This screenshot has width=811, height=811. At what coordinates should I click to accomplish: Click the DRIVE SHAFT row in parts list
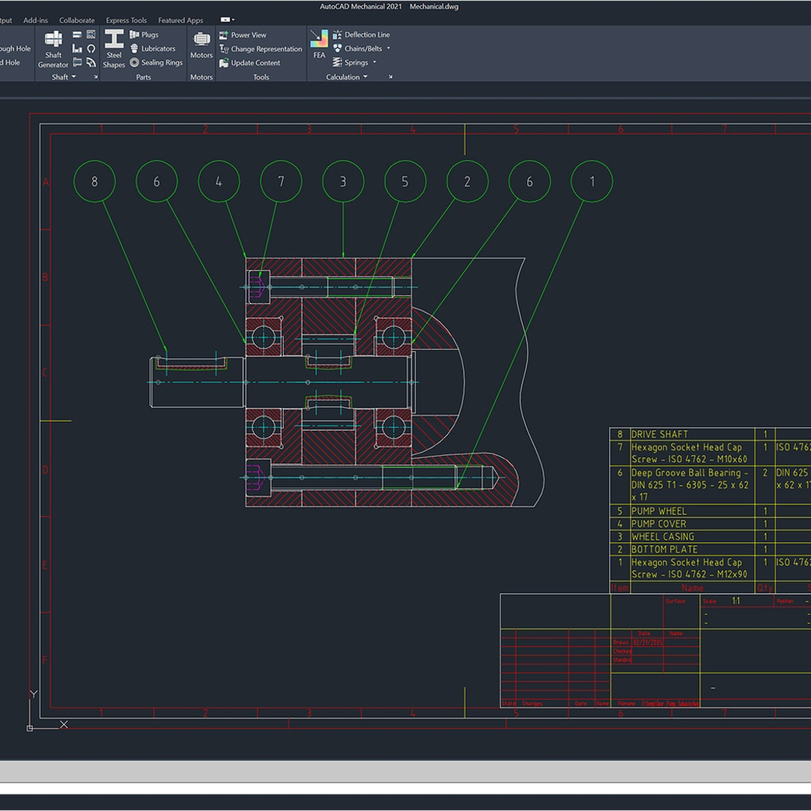(x=659, y=434)
